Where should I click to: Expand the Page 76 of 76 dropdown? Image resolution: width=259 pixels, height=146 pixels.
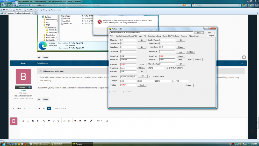tap(60, 108)
